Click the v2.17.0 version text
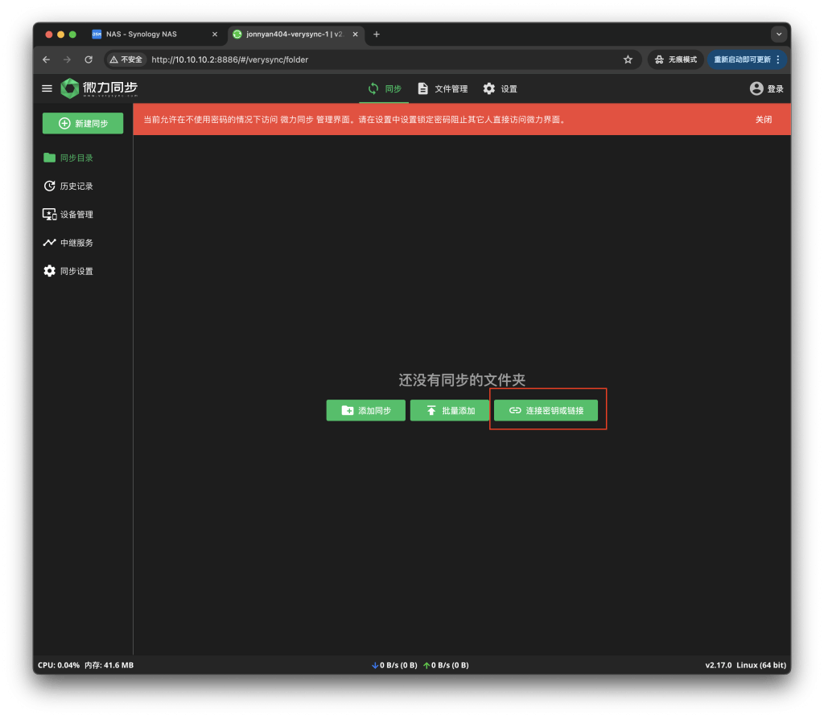 click(x=718, y=666)
